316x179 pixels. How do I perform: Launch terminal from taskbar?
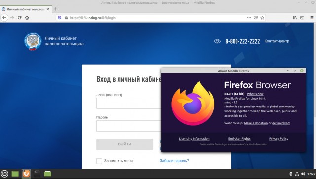coord(37,174)
